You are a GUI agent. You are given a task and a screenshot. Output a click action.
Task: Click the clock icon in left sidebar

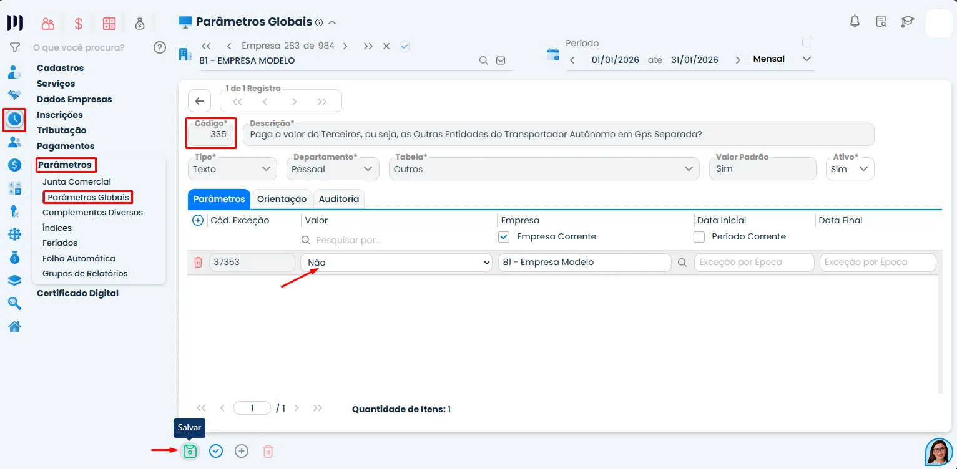(x=14, y=118)
